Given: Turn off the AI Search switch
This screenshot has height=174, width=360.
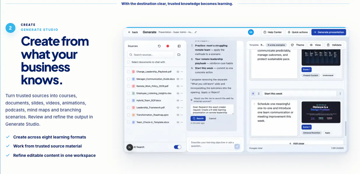Looking at the screenshot, I should 178,147.
